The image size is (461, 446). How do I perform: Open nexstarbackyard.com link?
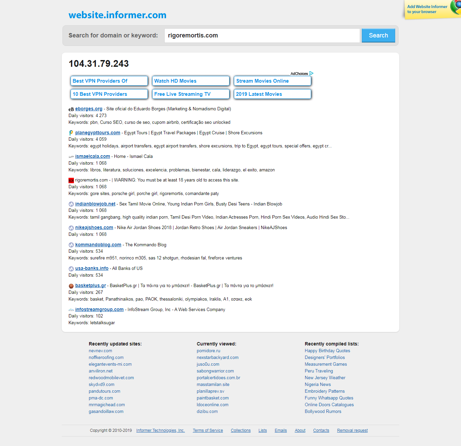tap(218, 358)
